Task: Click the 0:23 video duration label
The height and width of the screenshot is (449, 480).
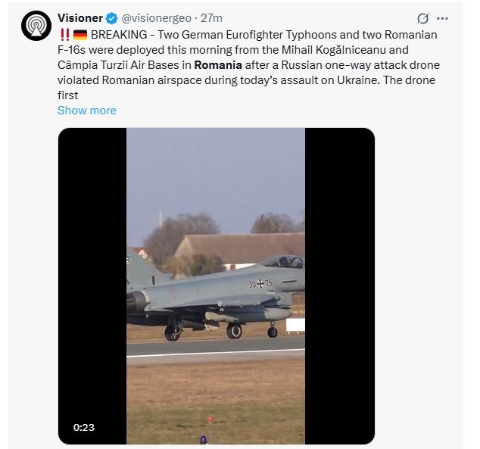Action: (x=84, y=427)
